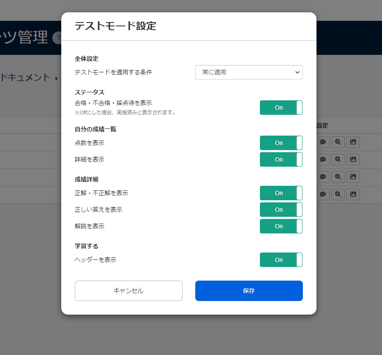Disable the 解説を表示 toggle
382x355 pixels.
coord(281,226)
